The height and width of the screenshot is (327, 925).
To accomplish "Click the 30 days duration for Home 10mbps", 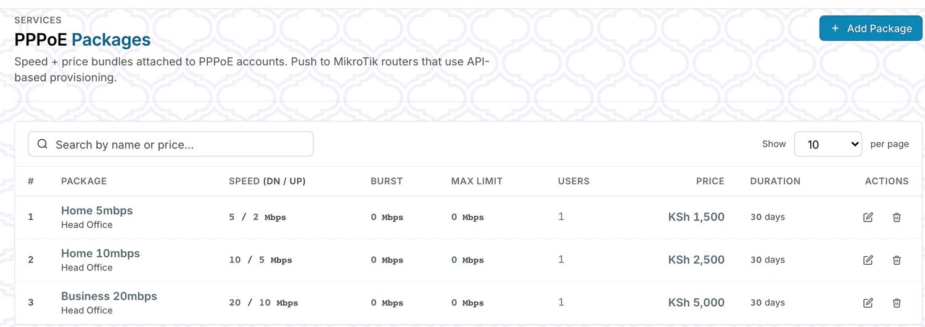I will coord(768,260).
